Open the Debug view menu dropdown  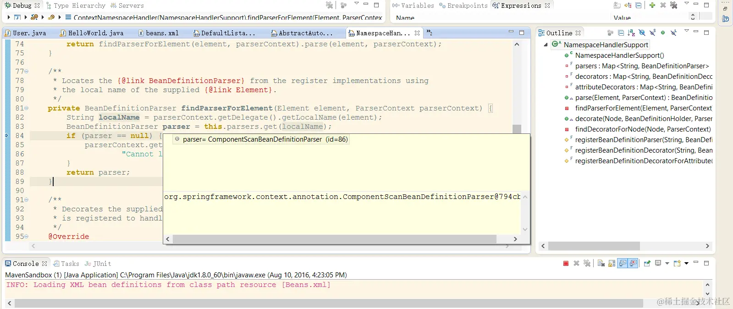[356, 4]
